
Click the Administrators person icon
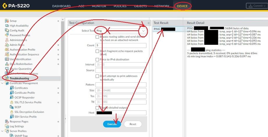pos(7,40)
